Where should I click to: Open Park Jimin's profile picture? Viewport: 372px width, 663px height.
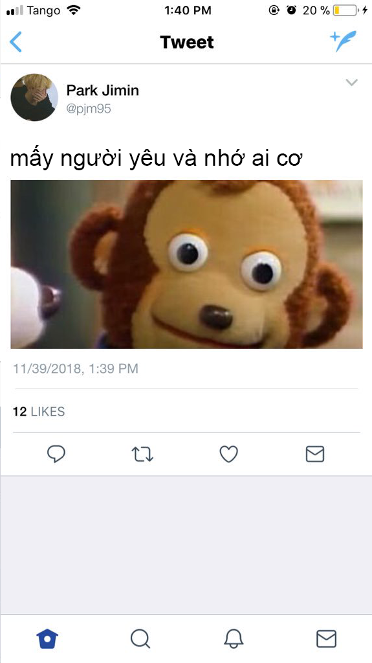point(34,97)
